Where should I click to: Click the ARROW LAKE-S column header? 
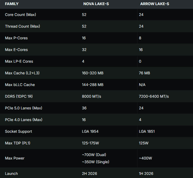155,4
